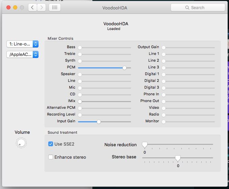
Task: Open the '/AppleAC...' path dropdown
Action: click(x=23, y=54)
